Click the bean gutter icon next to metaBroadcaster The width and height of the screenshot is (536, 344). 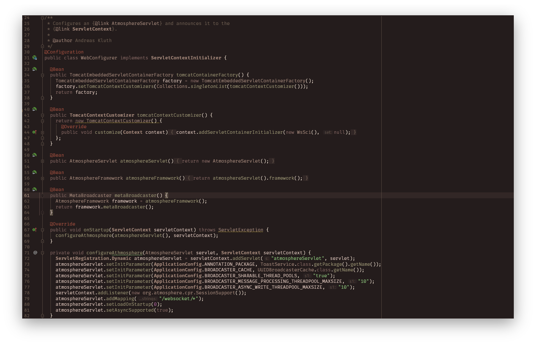pos(35,190)
